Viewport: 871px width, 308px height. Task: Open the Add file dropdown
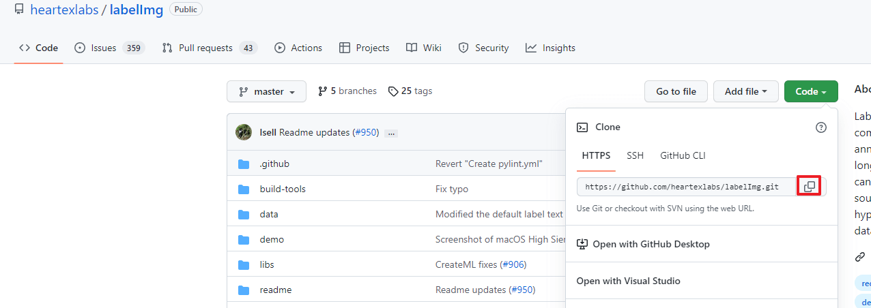click(746, 91)
